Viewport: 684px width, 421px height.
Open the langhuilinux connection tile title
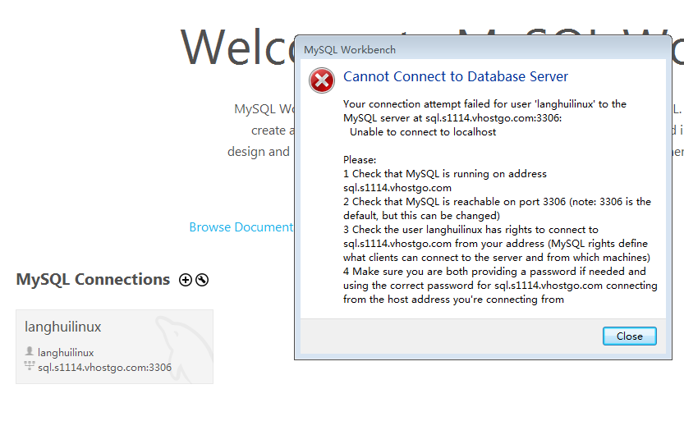tap(63, 327)
